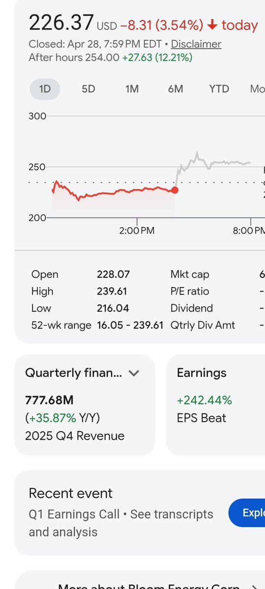Expand More about Bloom Energy Corp chevron

[x=254, y=586]
